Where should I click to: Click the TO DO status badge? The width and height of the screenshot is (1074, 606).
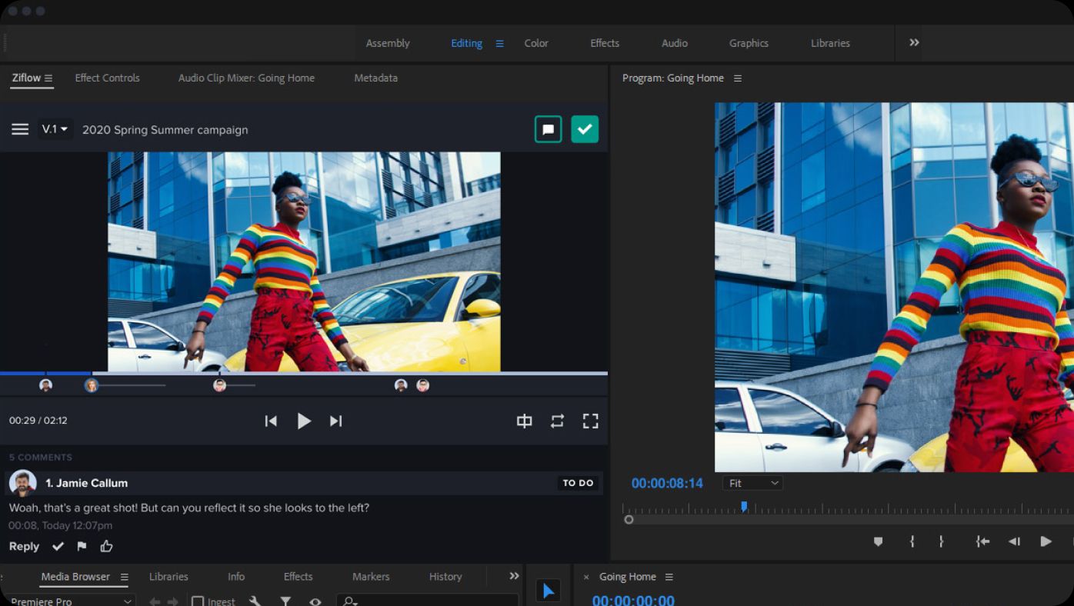point(578,483)
